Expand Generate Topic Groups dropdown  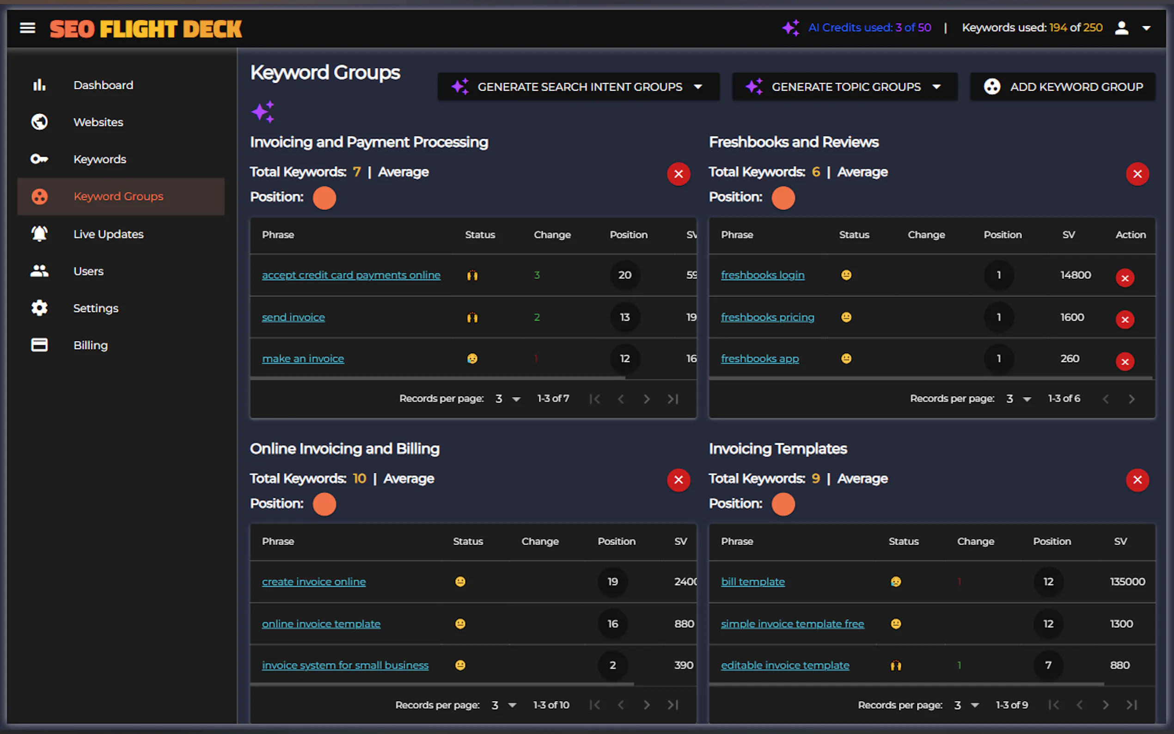point(936,87)
